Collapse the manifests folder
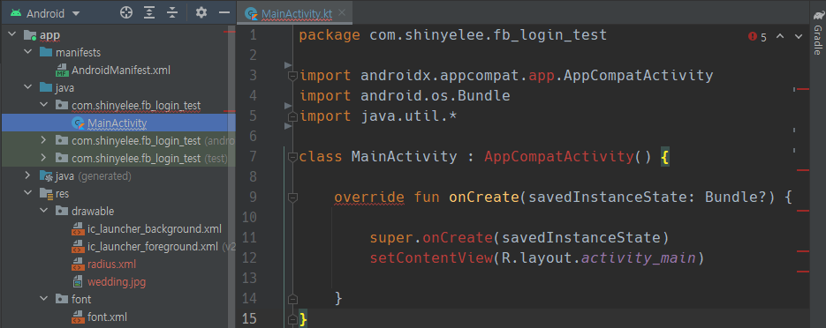Screen dimensions: 826x328 click(28, 53)
